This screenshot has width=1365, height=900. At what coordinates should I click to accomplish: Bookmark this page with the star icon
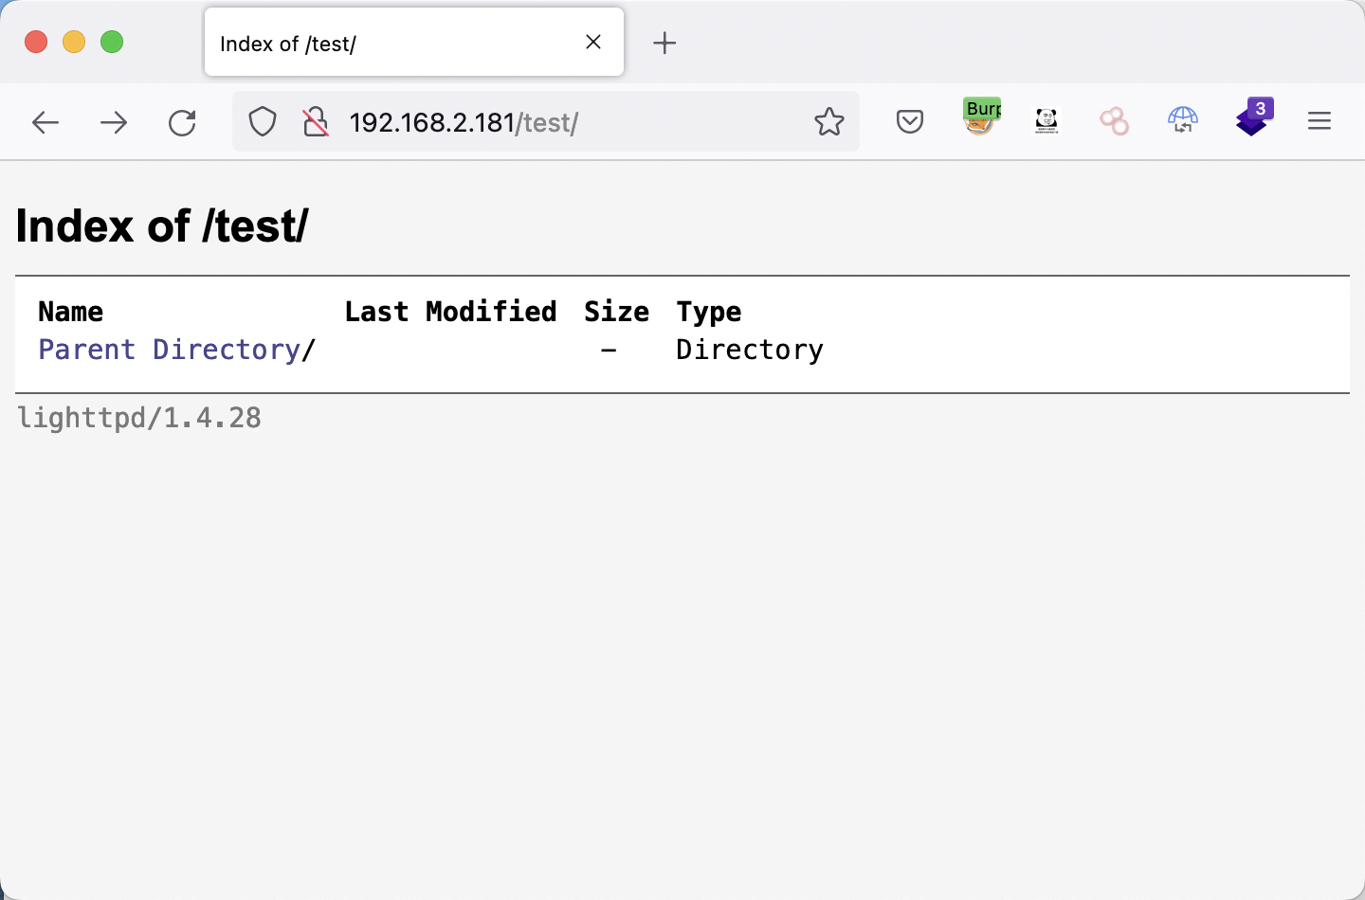pyautogui.click(x=828, y=121)
